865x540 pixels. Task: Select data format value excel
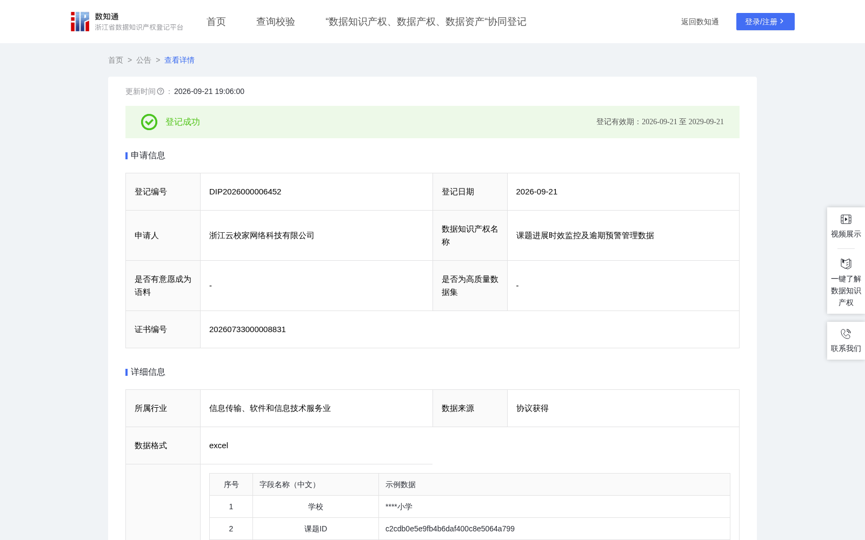pyautogui.click(x=218, y=446)
